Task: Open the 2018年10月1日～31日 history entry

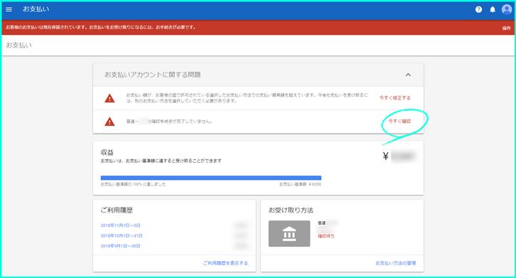Action: tap(122, 236)
